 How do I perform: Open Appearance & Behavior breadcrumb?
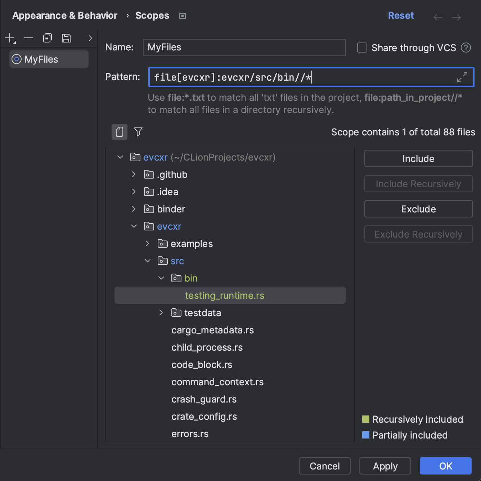(x=65, y=15)
